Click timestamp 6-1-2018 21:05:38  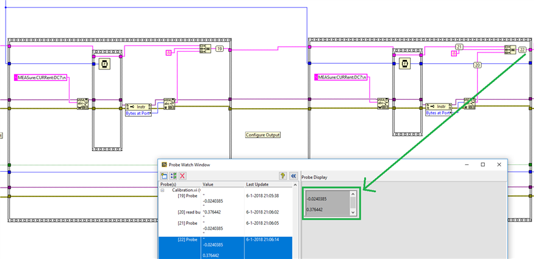click(x=262, y=196)
